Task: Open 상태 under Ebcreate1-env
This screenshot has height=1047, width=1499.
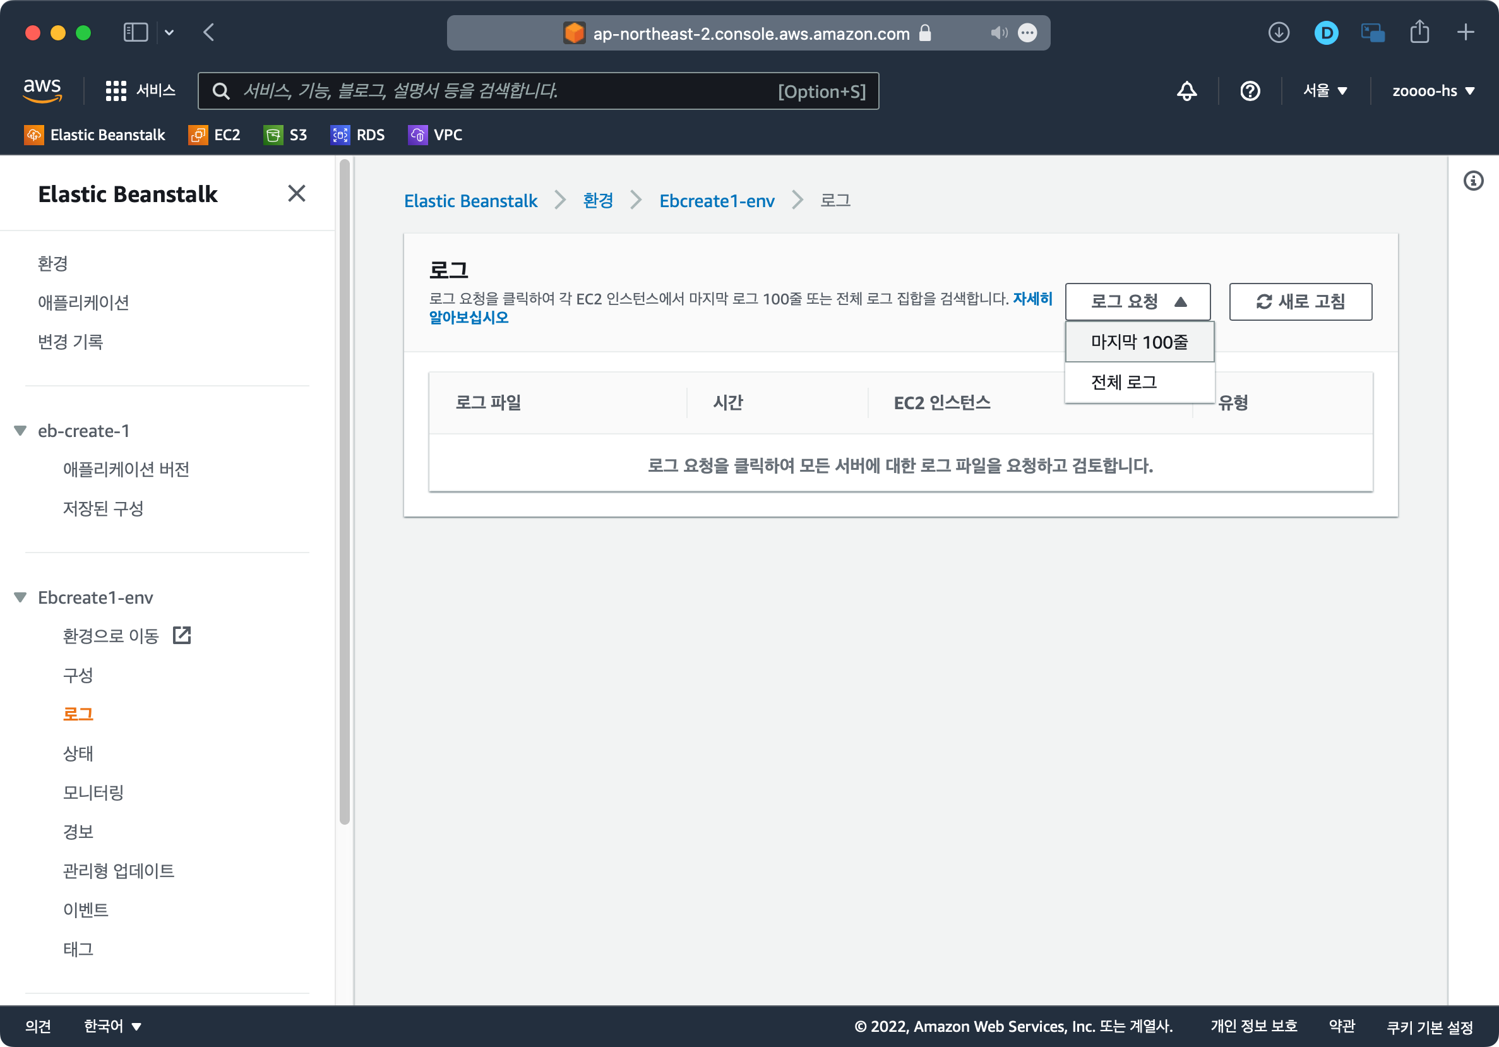Action: click(78, 753)
